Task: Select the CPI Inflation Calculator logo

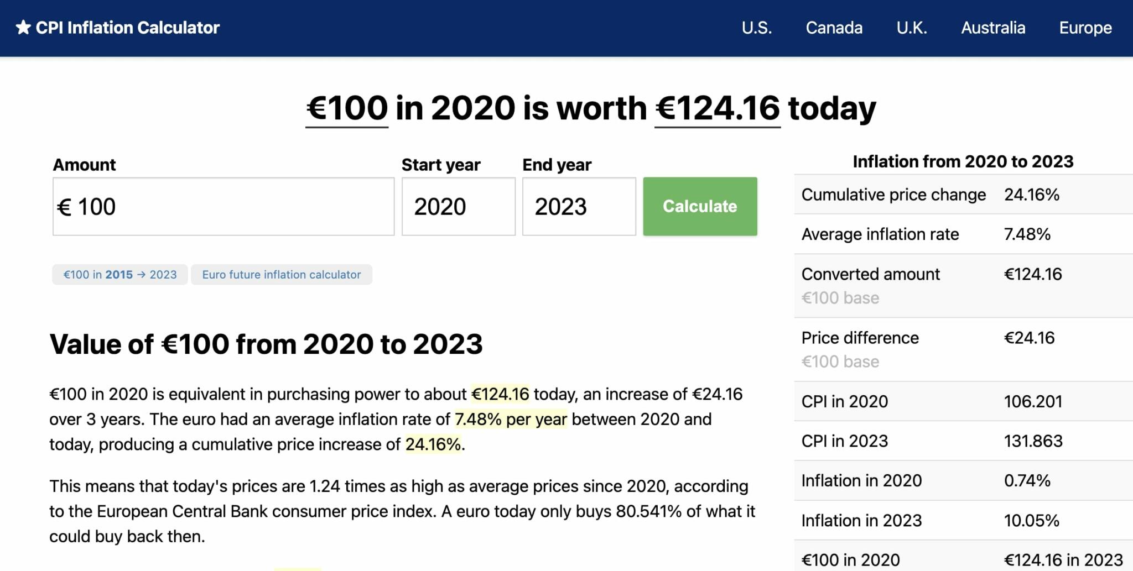Action: point(128,27)
